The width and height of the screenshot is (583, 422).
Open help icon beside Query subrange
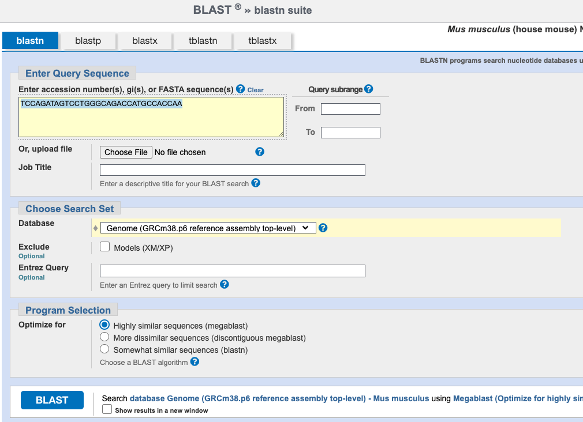coord(368,89)
